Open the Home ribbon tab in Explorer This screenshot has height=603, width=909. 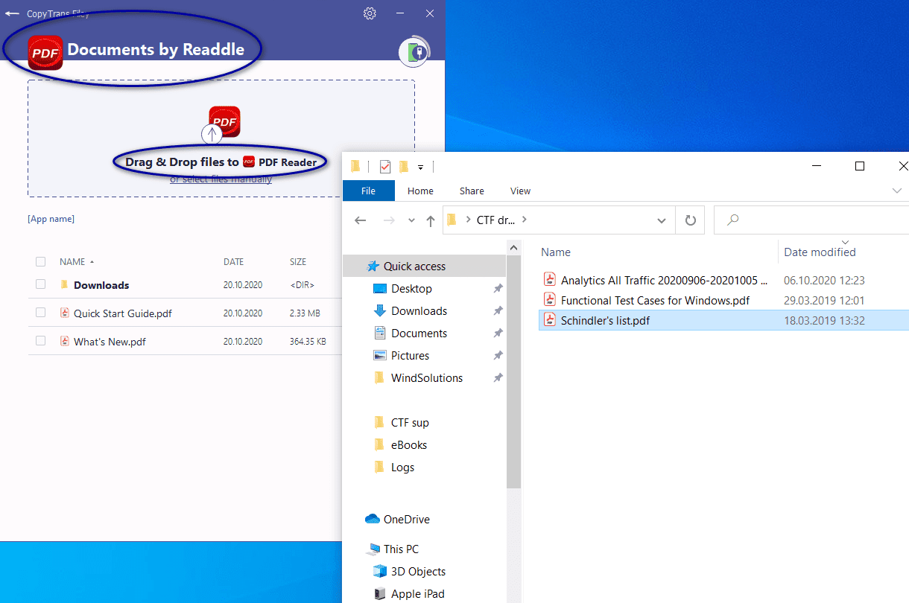(x=420, y=191)
